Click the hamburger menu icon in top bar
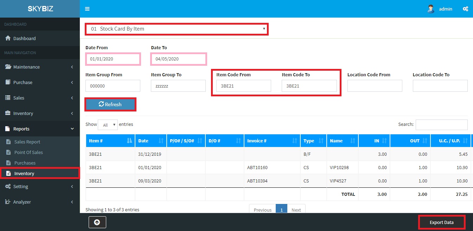 (x=87, y=9)
